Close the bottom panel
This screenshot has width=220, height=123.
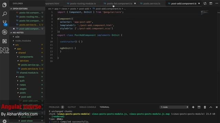217,107
